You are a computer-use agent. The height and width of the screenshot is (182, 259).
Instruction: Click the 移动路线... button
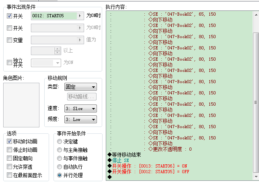(x=82, y=96)
